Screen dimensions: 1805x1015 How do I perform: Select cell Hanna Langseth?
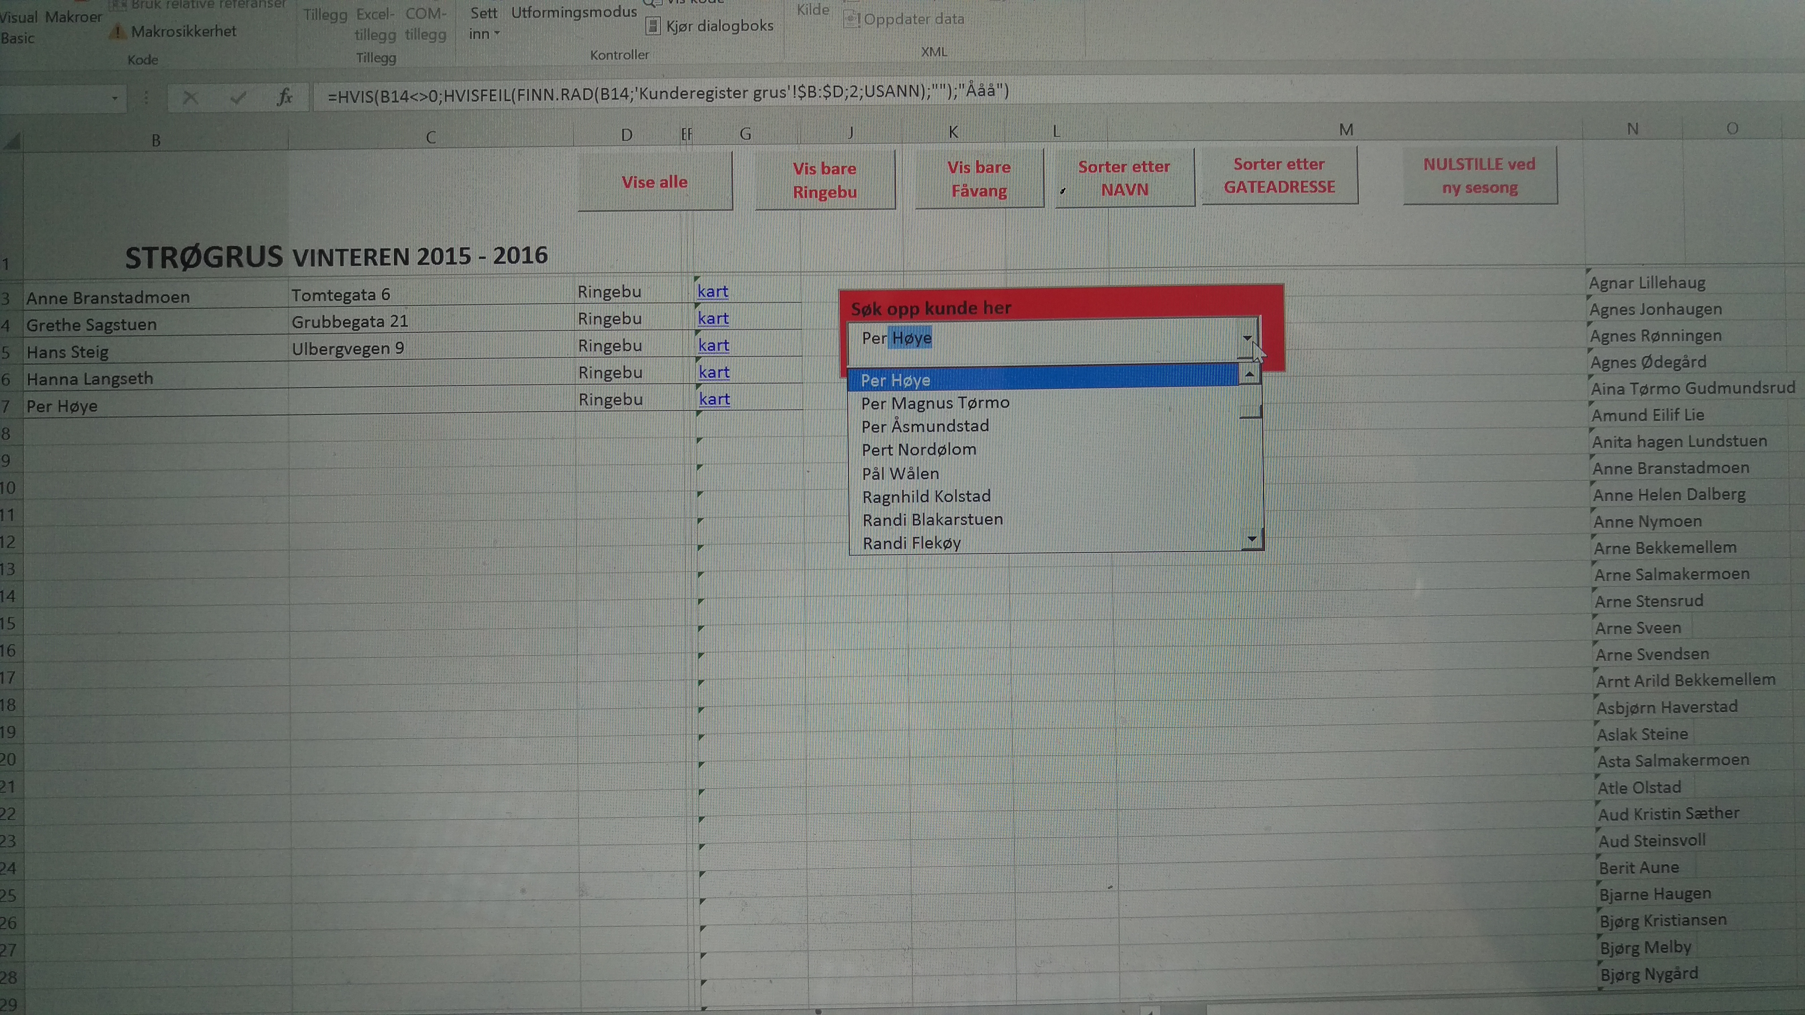(x=155, y=379)
